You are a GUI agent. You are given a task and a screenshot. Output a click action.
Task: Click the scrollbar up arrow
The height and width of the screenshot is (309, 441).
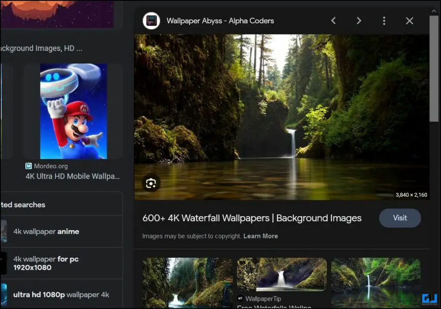click(x=434, y=11)
